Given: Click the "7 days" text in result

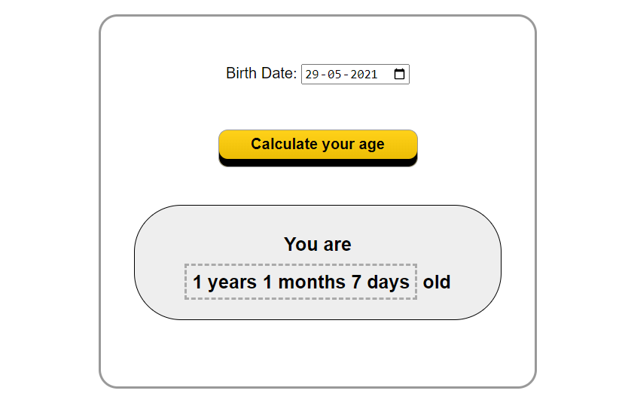Looking at the screenshot, I should (x=380, y=282).
